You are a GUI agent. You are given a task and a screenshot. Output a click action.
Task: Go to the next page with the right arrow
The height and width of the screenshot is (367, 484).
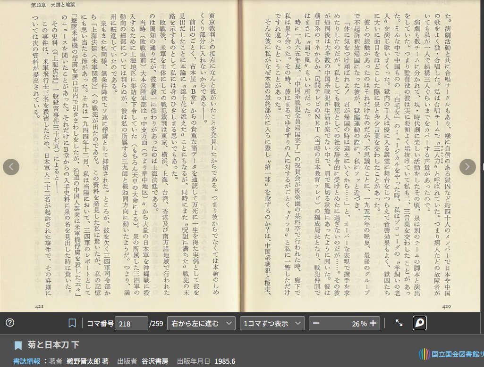467,166
